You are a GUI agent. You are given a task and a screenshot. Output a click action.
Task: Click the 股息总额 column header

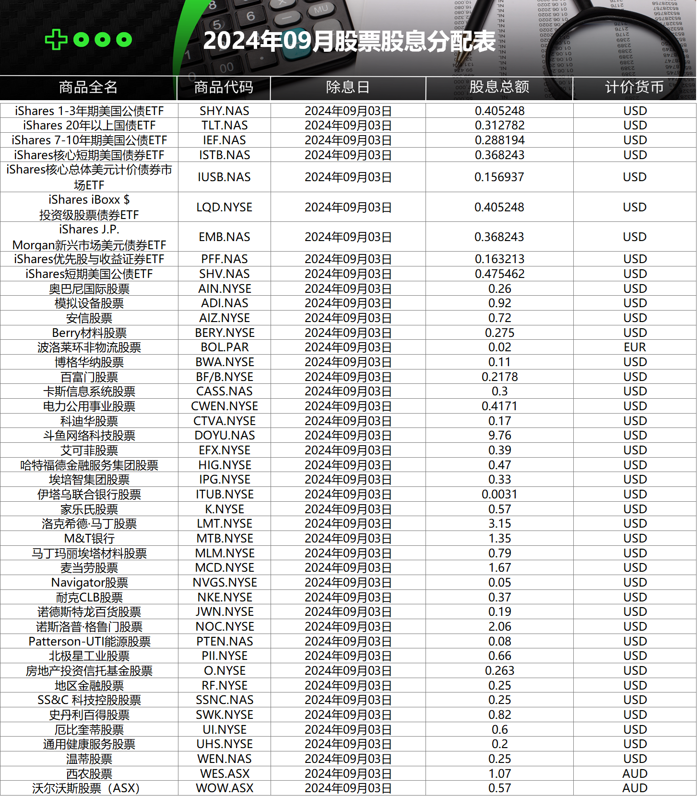pyautogui.click(x=499, y=87)
